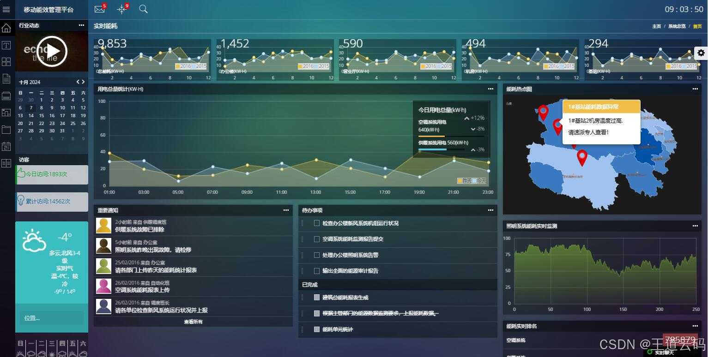
Task: Check 输出全面的能源审计报告 task
Action: click(x=317, y=271)
